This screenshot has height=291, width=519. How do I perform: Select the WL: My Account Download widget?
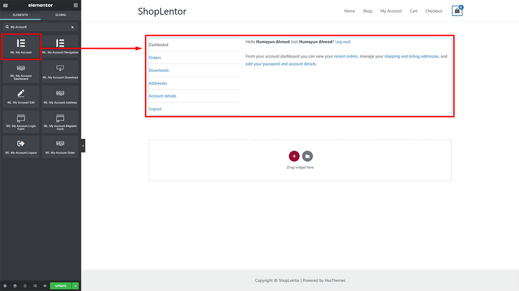[x=60, y=71]
